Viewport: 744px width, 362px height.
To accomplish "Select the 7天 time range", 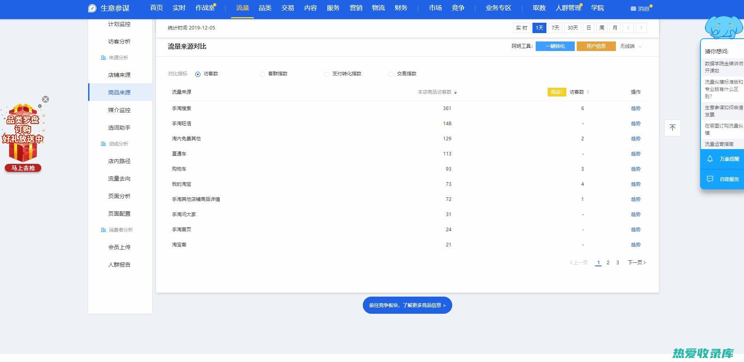I will click(x=555, y=28).
